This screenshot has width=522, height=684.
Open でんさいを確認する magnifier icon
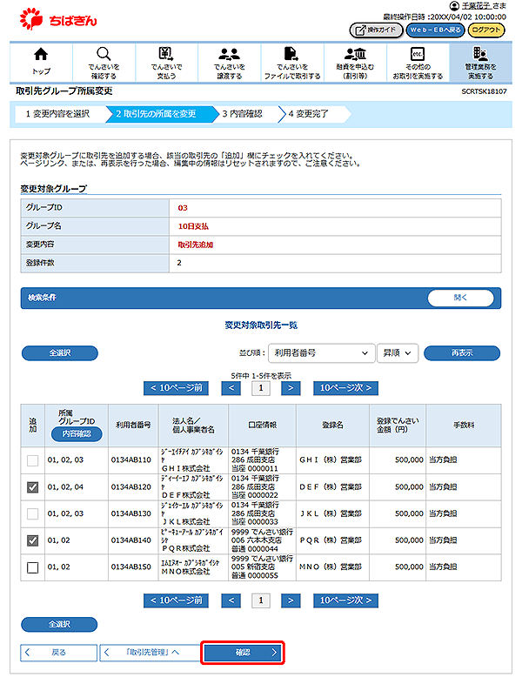tap(104, 55)
